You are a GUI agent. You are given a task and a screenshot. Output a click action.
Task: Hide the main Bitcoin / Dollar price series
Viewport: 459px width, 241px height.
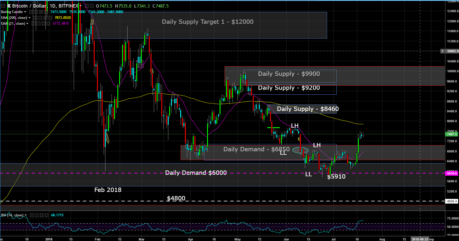click(x=86, y=6)
